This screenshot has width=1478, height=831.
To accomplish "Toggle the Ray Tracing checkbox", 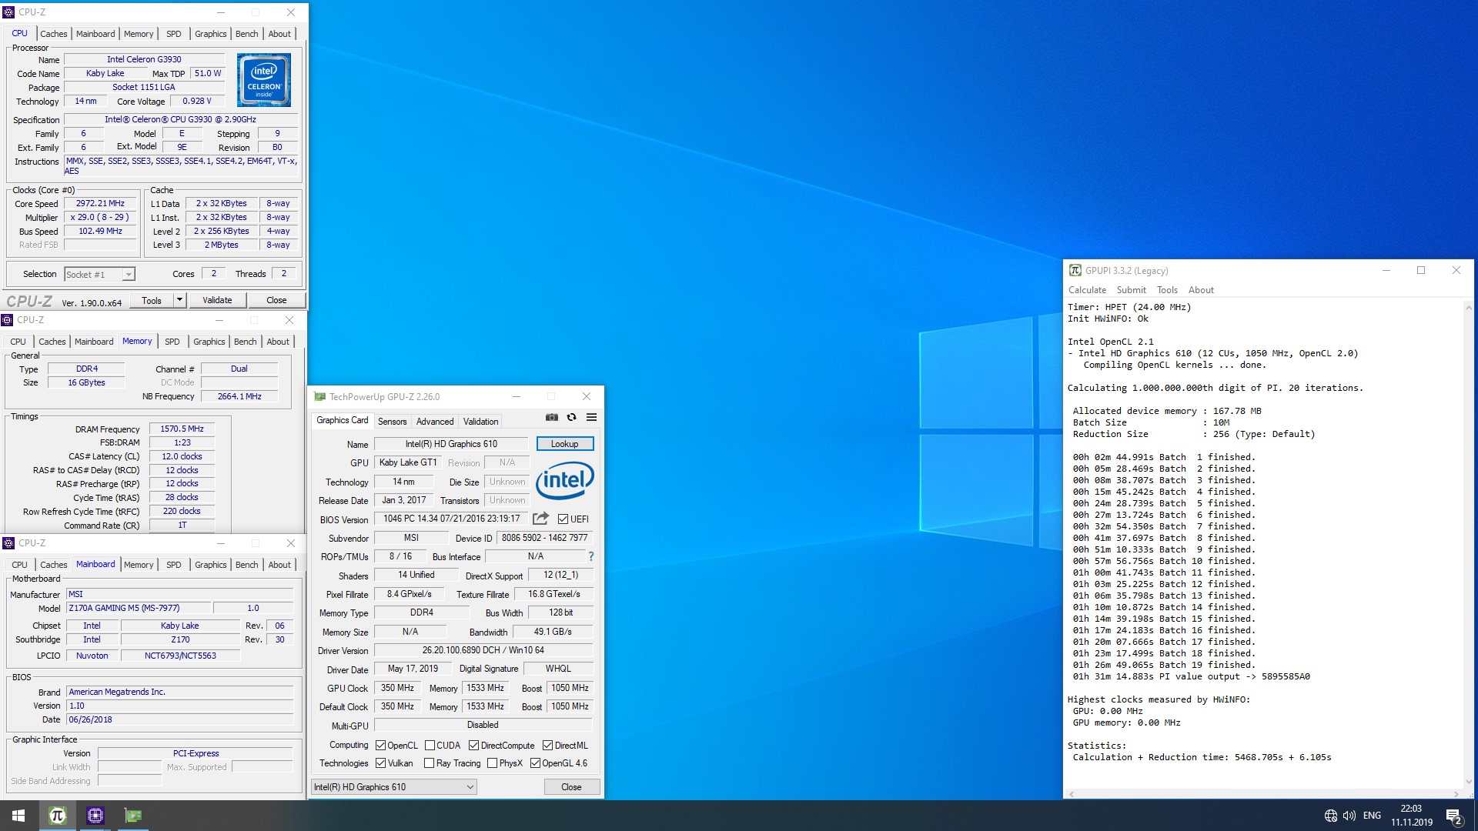I will 430,763.
